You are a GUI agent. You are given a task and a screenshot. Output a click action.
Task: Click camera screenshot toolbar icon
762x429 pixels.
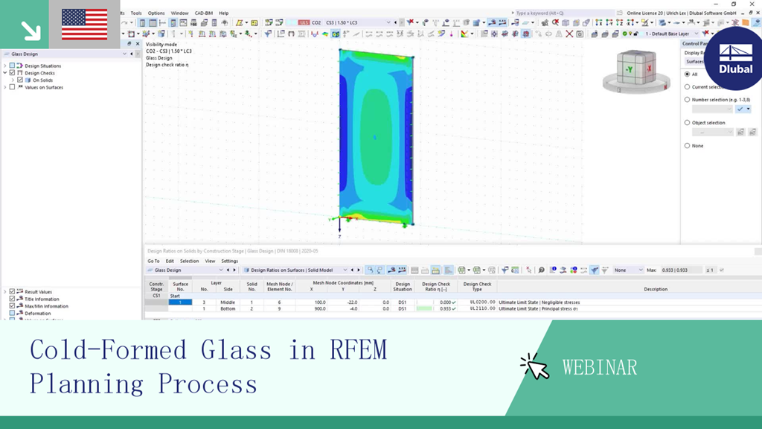[580, 34]
